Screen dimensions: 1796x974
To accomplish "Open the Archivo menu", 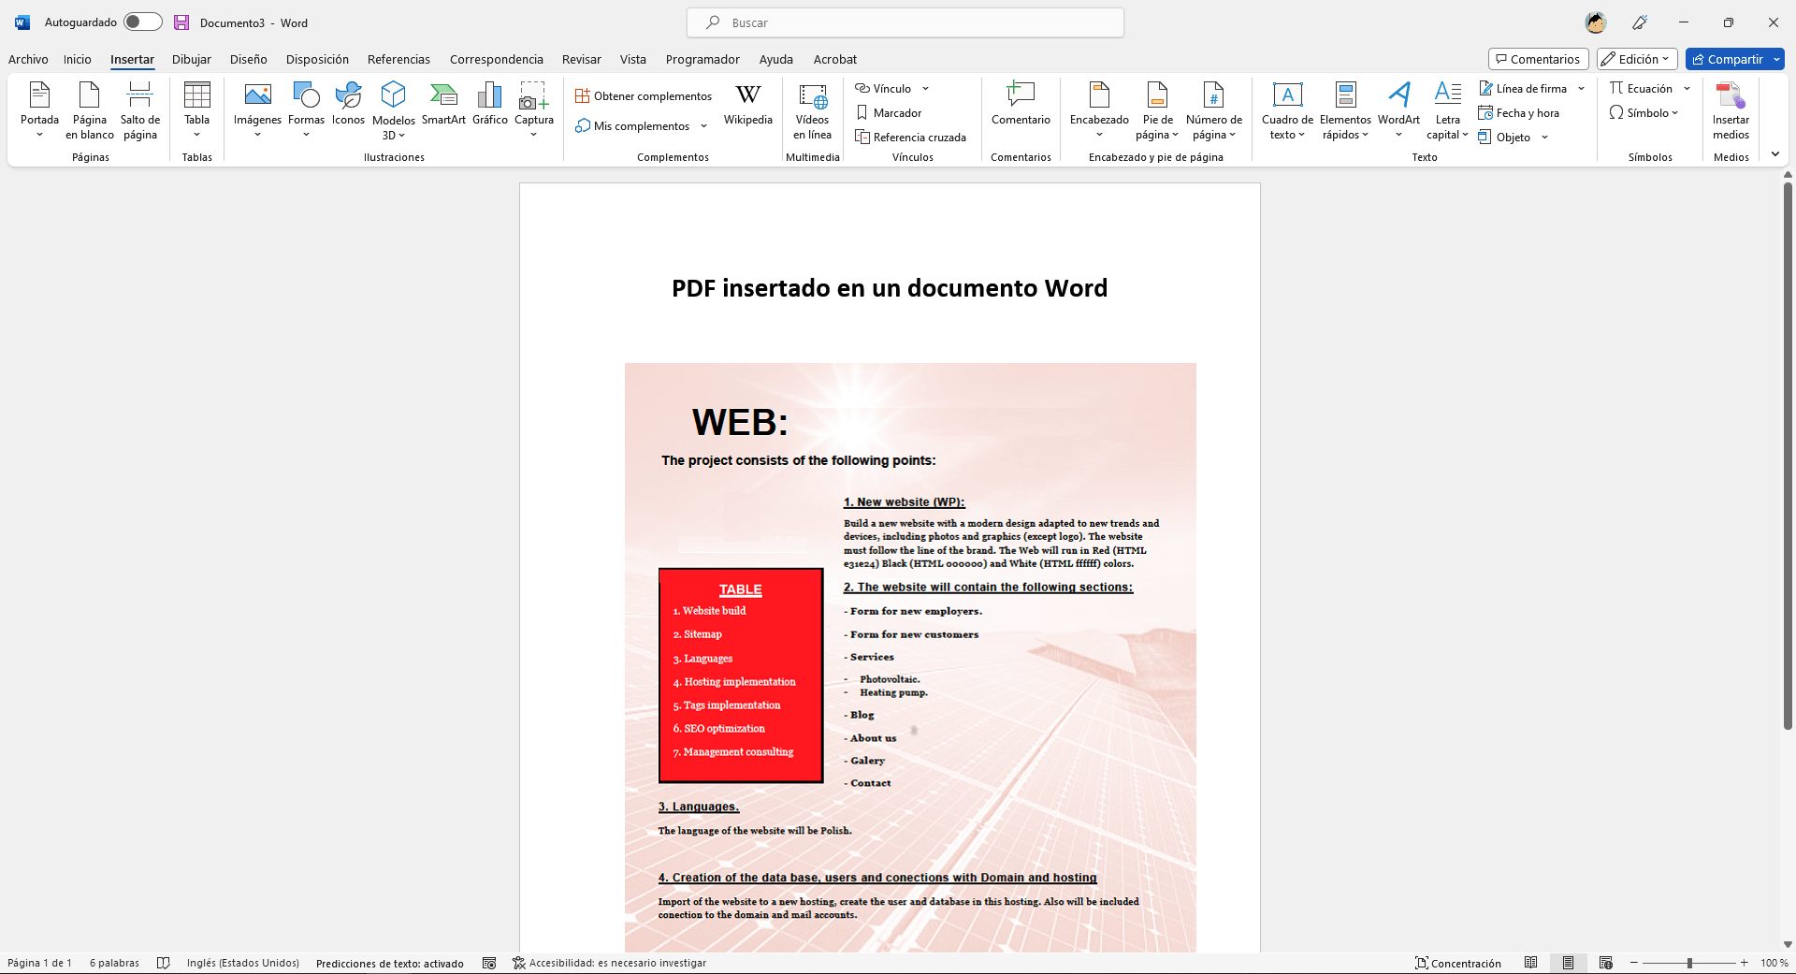I will (x=28, y=59).
